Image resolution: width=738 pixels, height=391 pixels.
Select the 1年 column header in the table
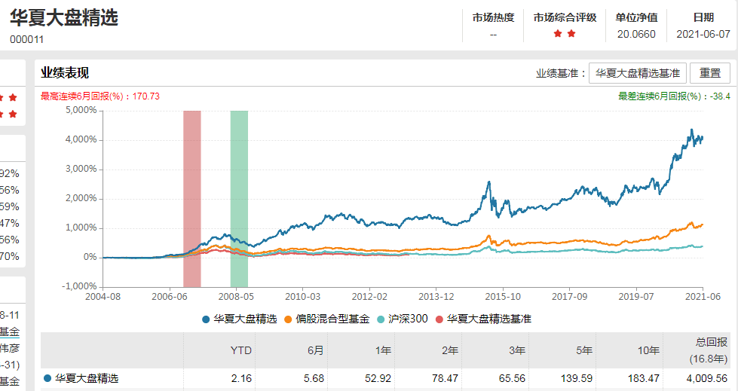point(382,350)
